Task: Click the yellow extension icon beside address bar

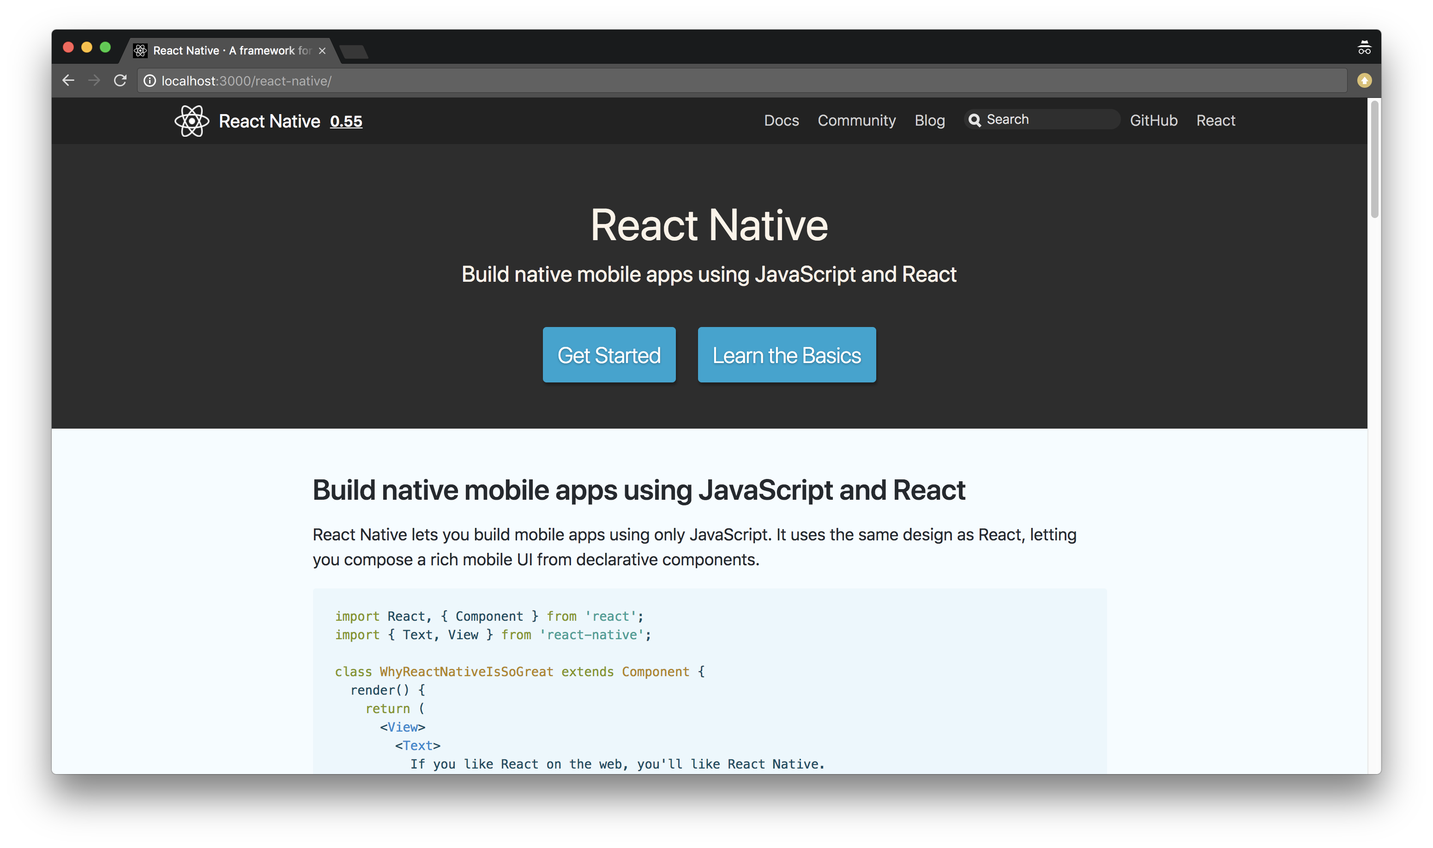Action: coord(1364,80)
